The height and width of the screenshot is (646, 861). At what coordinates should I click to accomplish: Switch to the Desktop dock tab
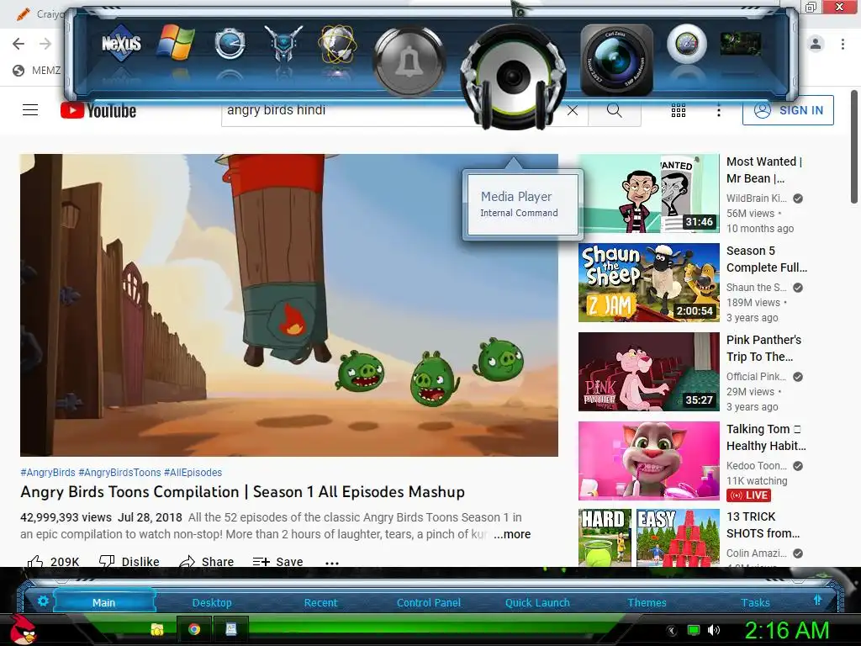coord(212,602)
